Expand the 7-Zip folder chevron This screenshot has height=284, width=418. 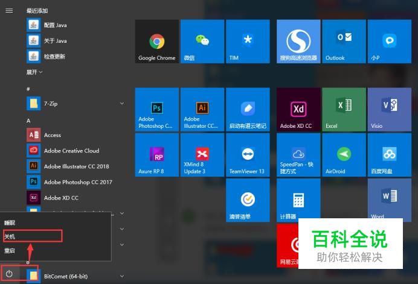click(122, 103)
